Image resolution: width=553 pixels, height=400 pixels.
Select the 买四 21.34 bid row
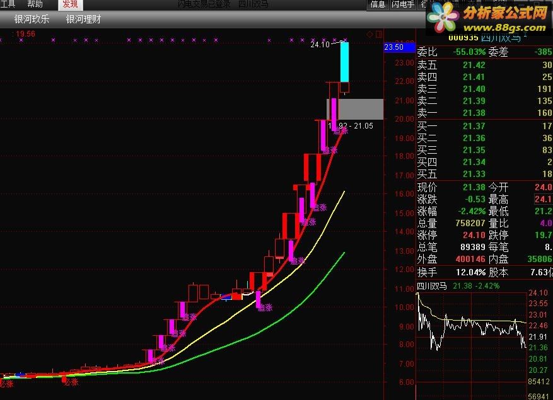coord(484,162)
